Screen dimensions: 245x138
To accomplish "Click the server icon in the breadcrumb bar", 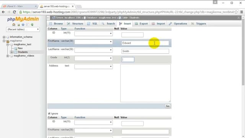I will point(54,18).
